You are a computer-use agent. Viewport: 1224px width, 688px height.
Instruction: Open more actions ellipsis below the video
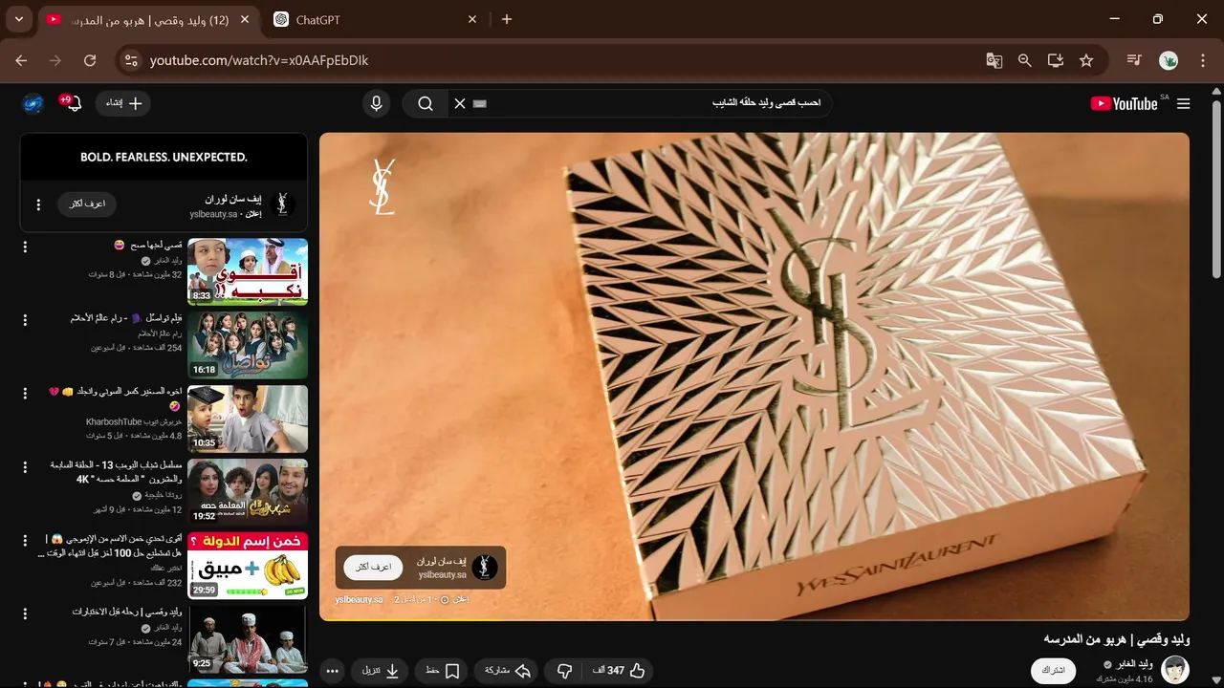[332, 671]
